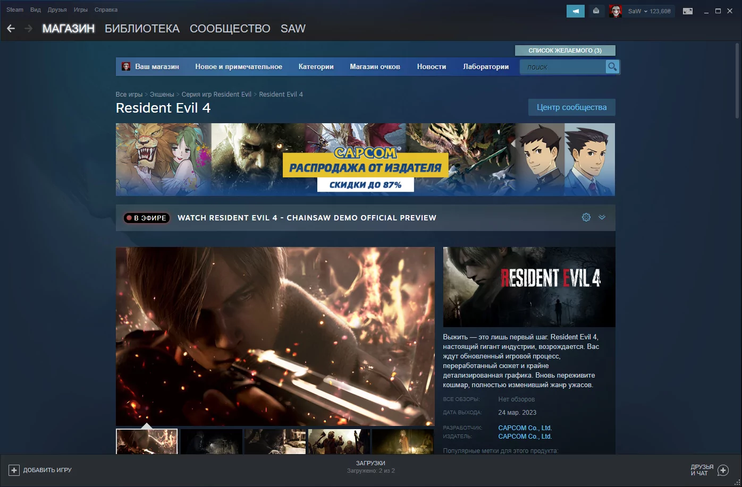This screenshot has width=742, height=487.
Task: Open Магазин очков in store nav
Action: [x=375, y=67]
